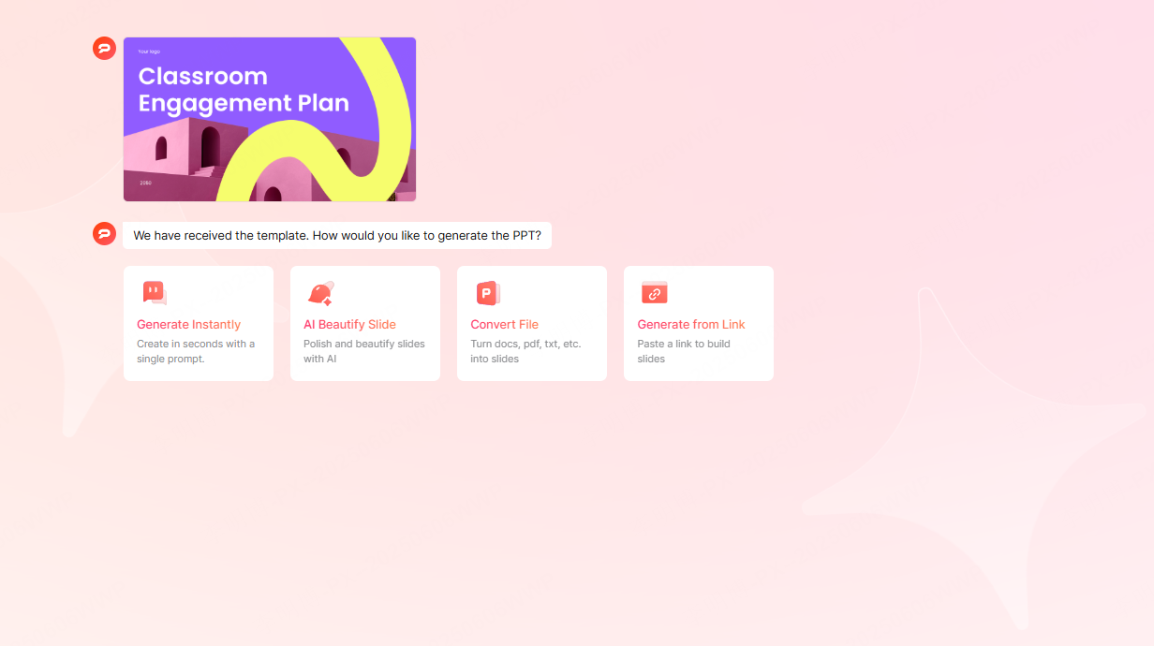
Task: Select the Convert File PowerPoint icon
Action: point(487,292)
